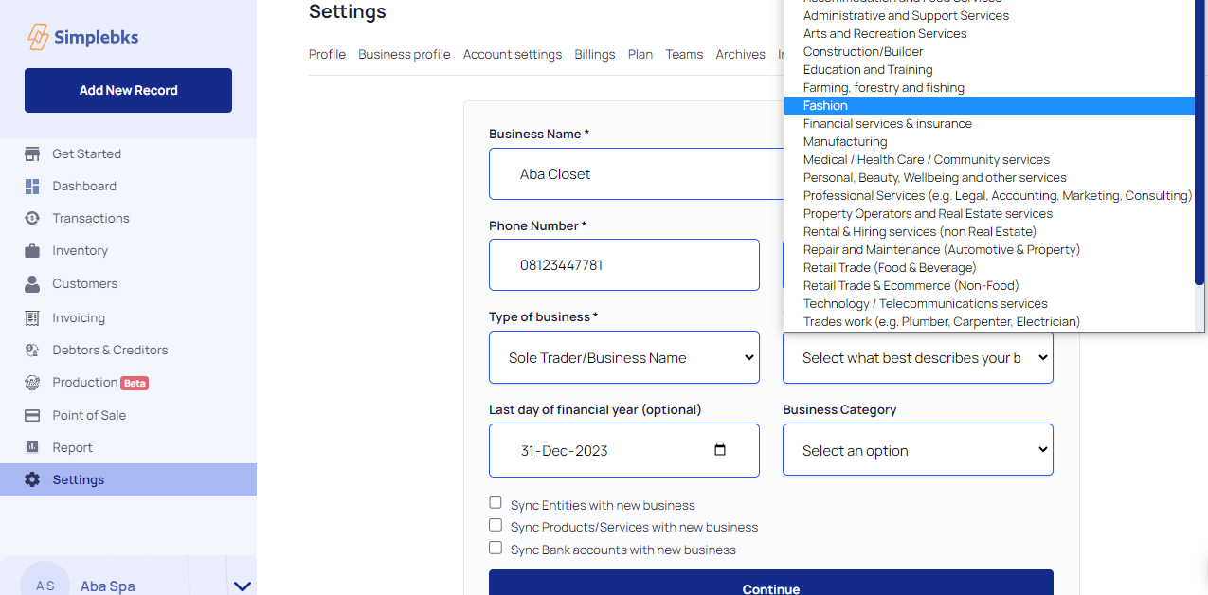This screenshot has width=1208, height=595.
Task: Click the Add New Record button
Action: click(128, 91)
